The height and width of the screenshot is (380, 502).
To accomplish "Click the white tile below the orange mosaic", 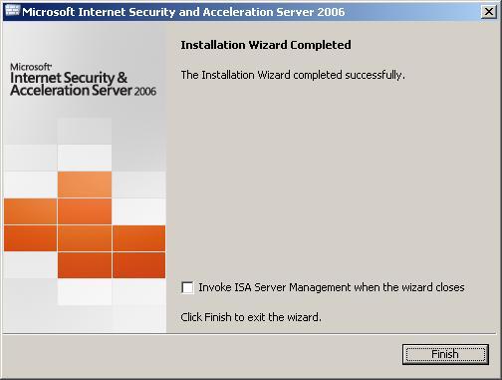I will point(85,292).
